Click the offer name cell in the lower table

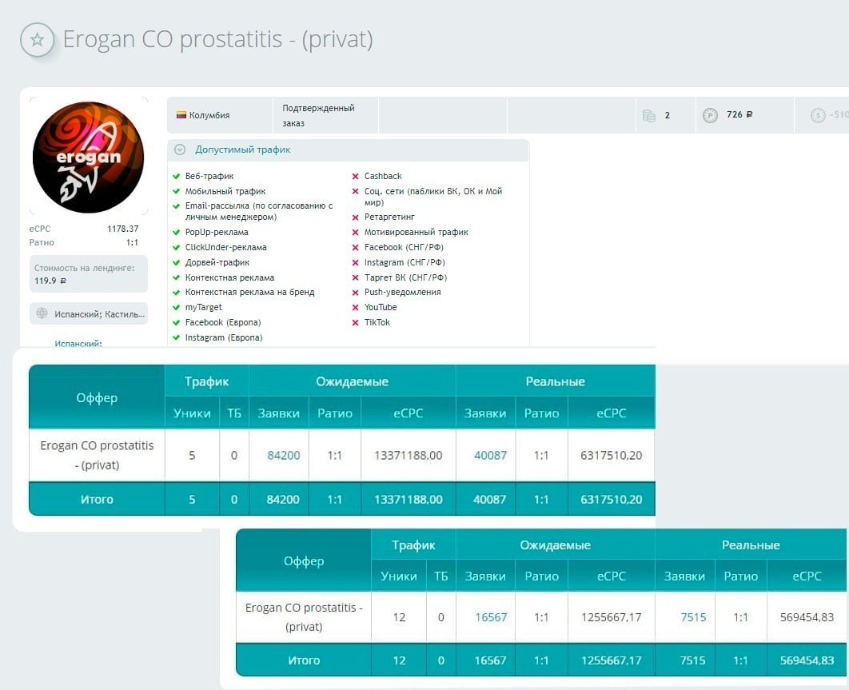pos(304,617)
